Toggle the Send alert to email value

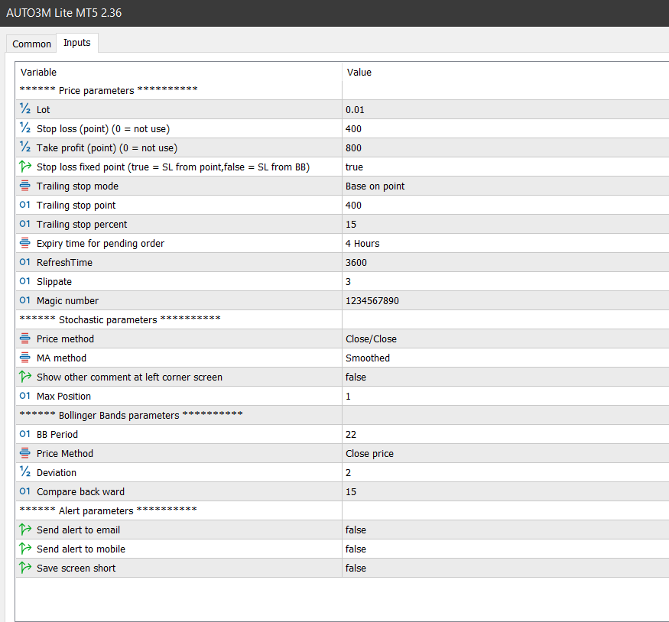tap(356, 530)
